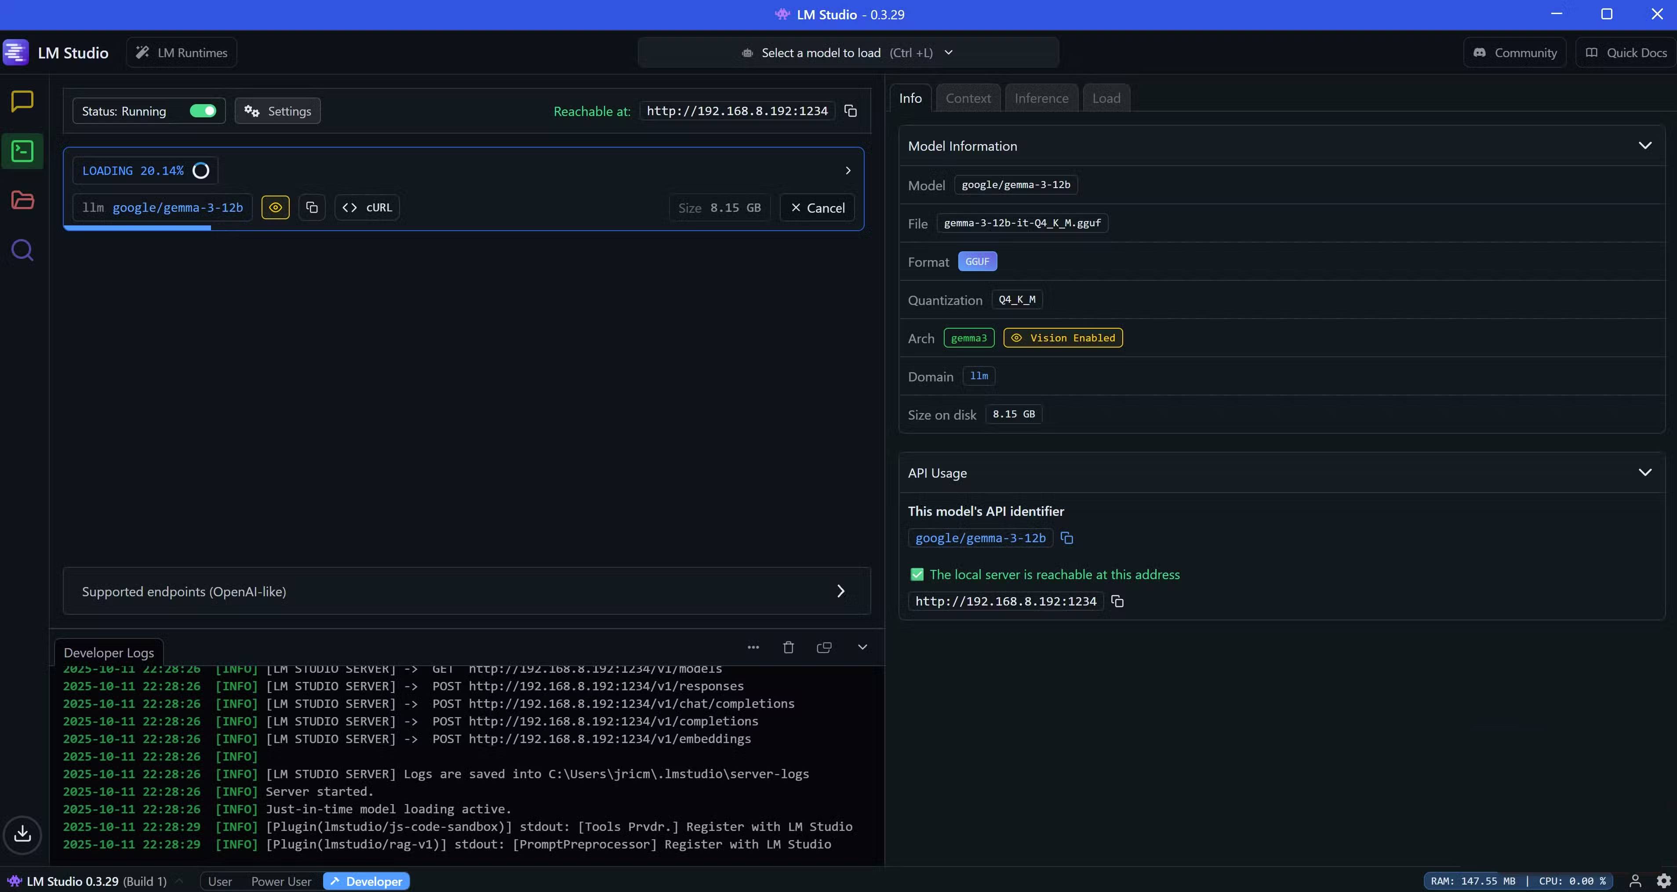
Task: Switch to the Power User mode
Action: tap(281, 881)
